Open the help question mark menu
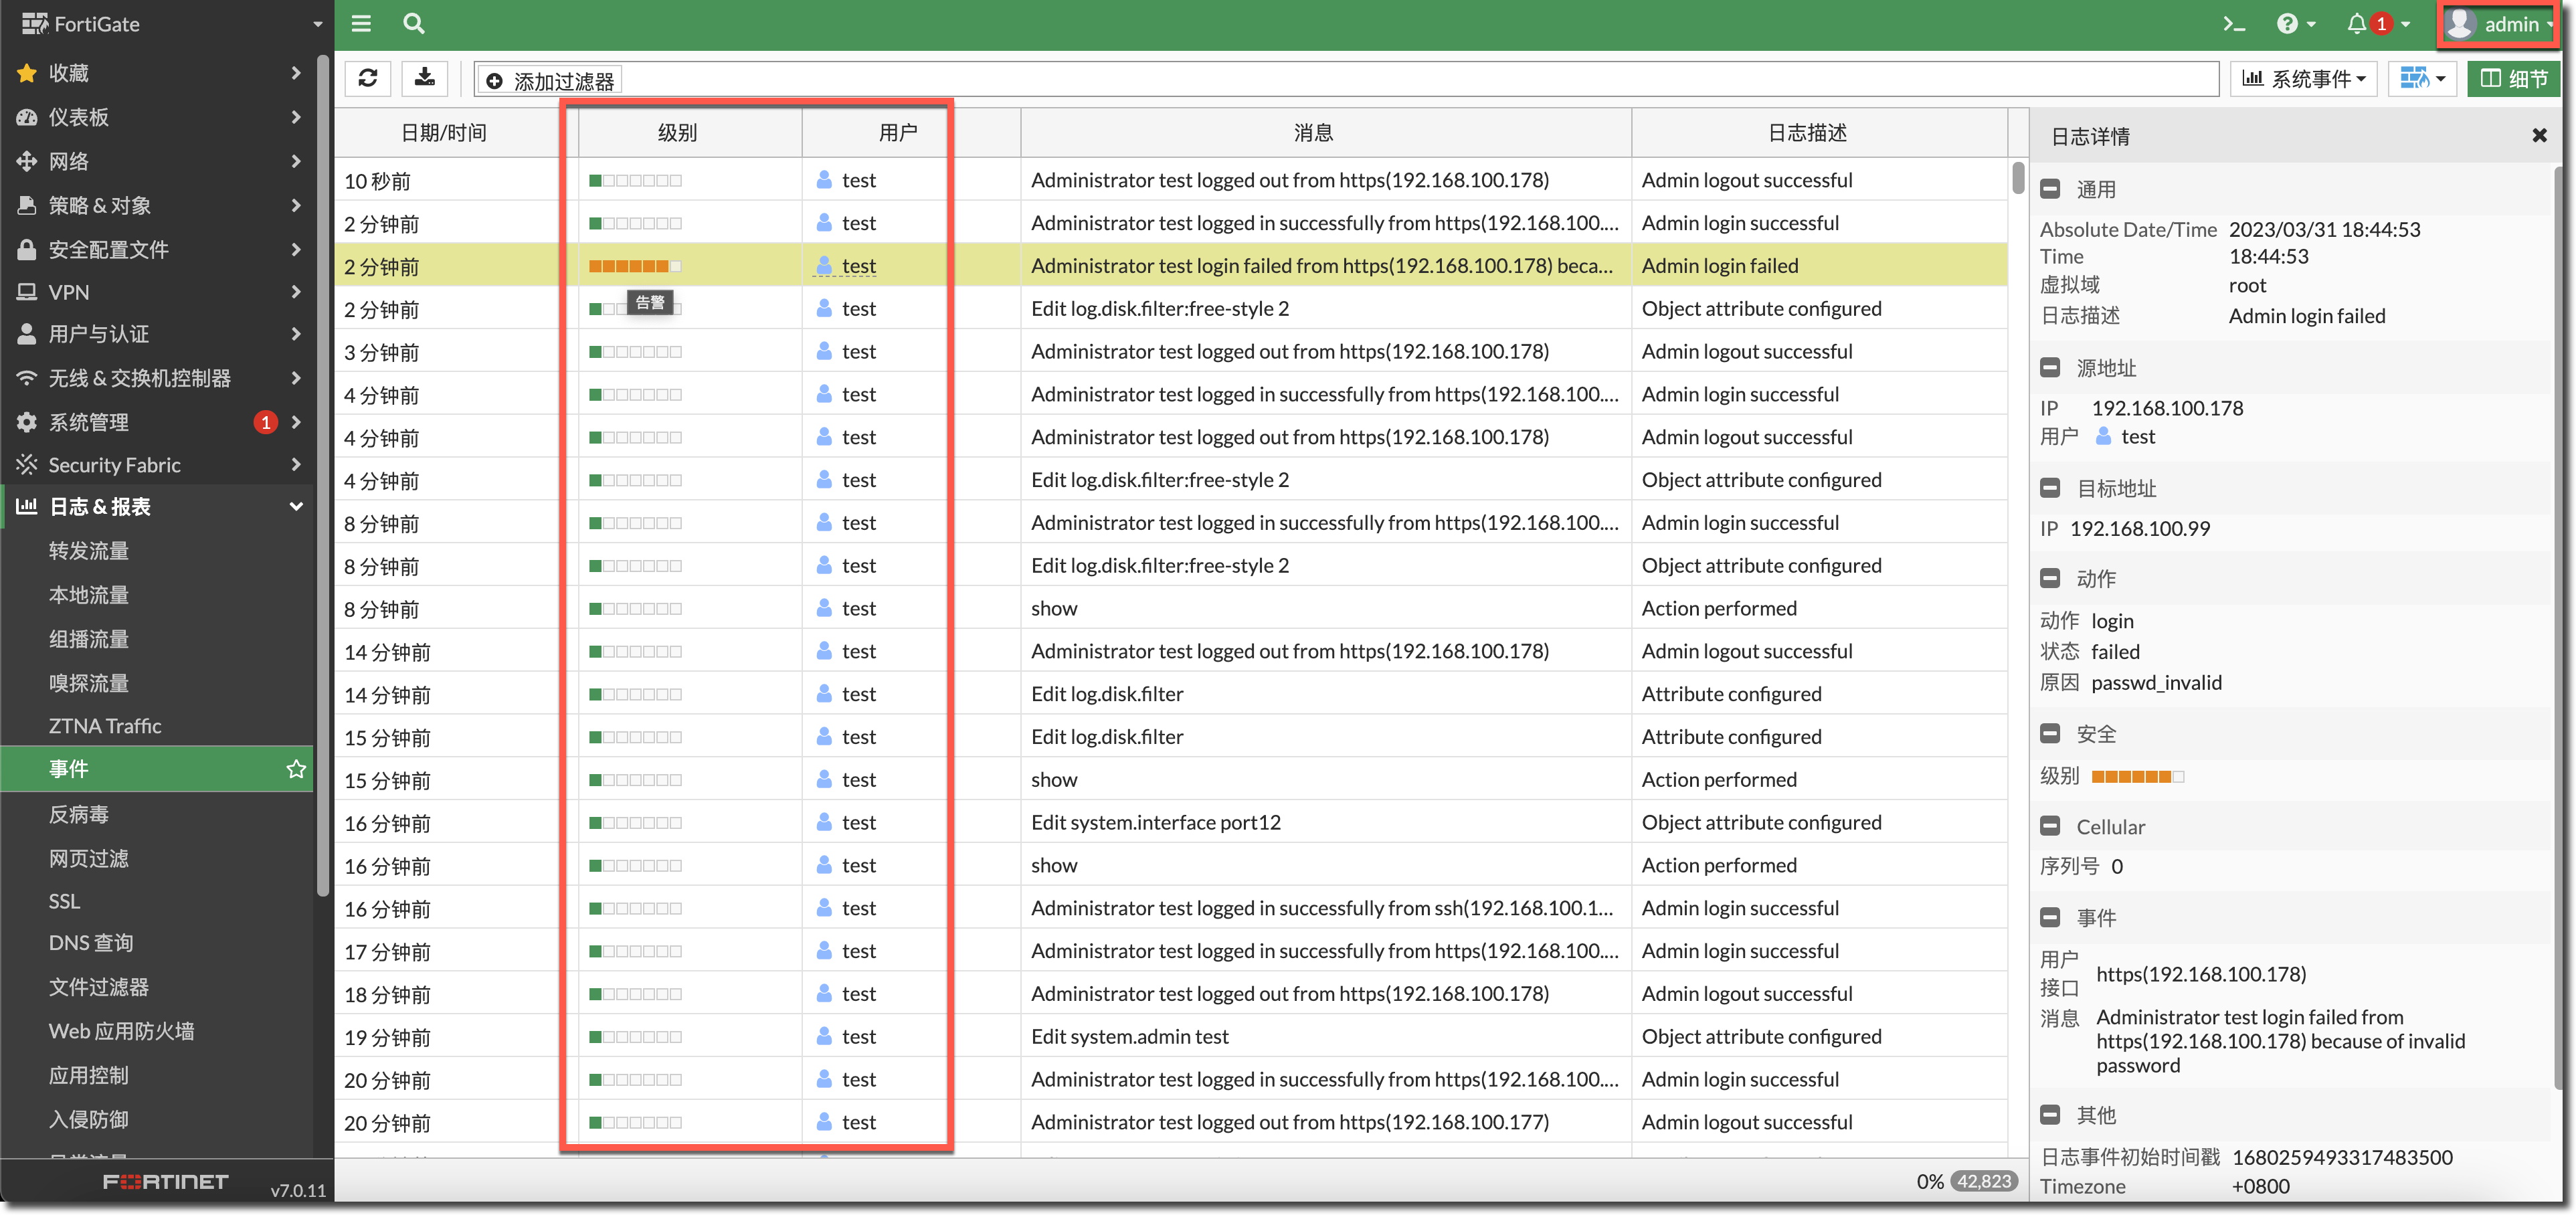 (x=2288, y=24)
